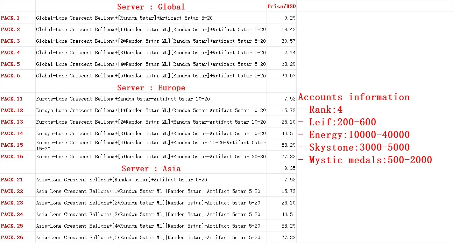Click the 90.57 price for PACK.6
This screenshot has width=453, height=243.
coord(281,76)
